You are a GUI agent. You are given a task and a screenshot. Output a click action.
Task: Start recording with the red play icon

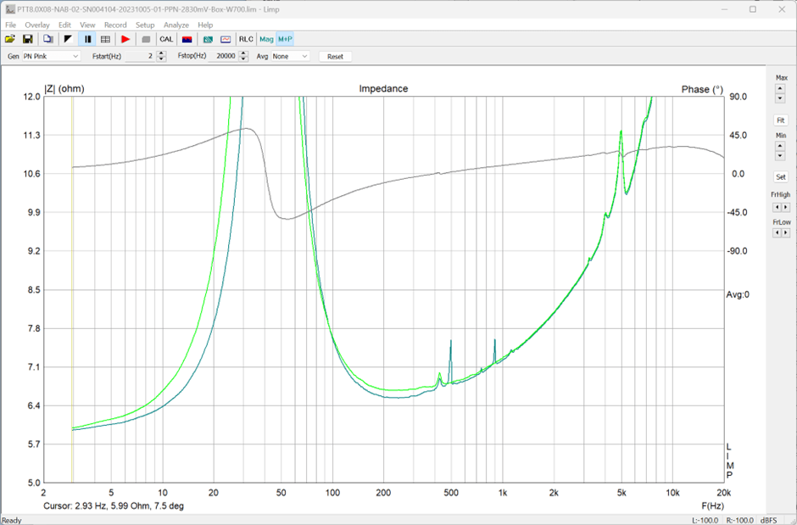tap(125, 39)
